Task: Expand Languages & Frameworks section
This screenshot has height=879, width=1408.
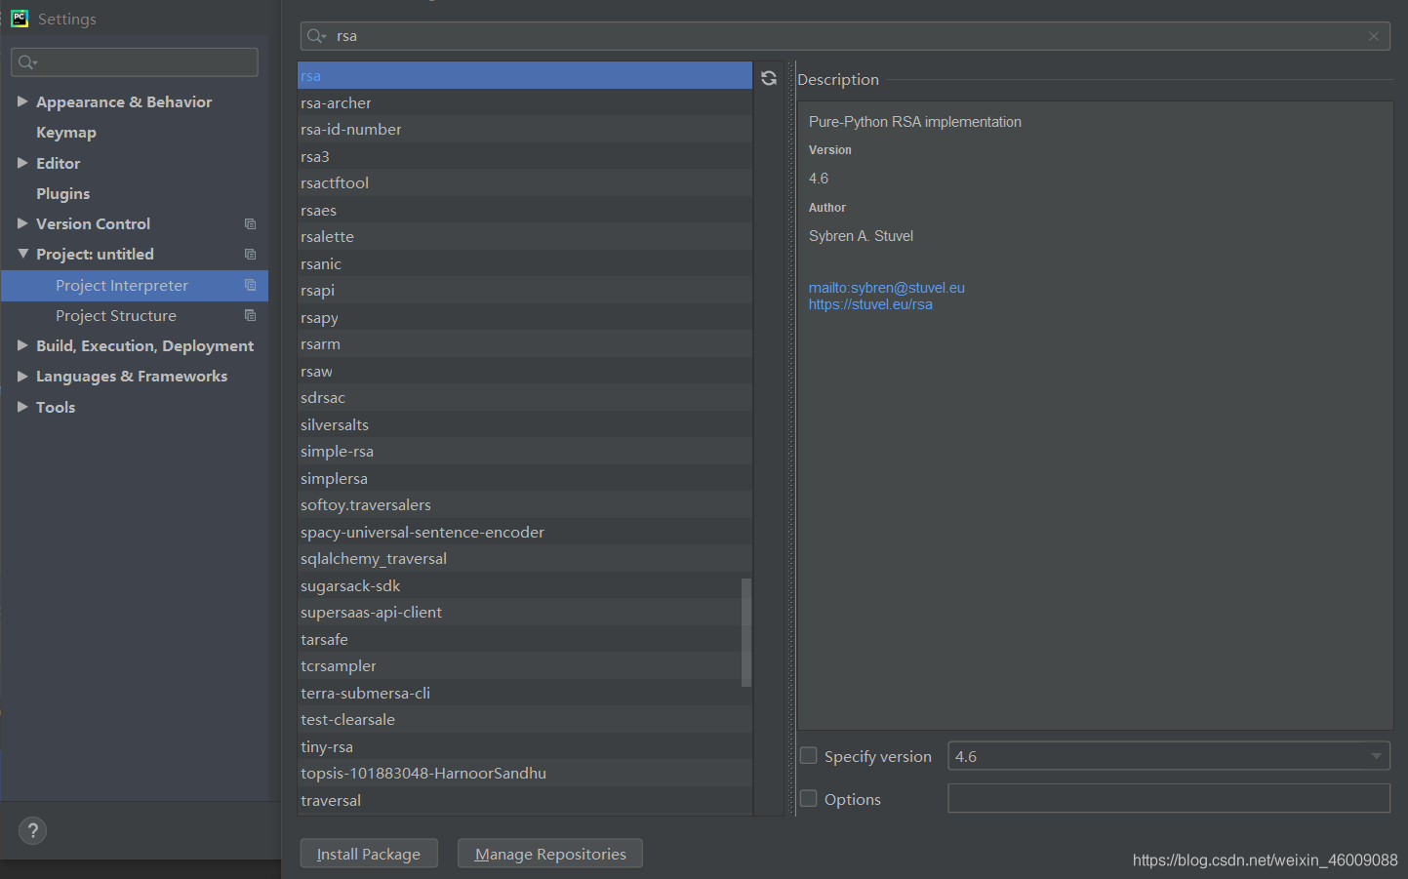Action: 22,376
